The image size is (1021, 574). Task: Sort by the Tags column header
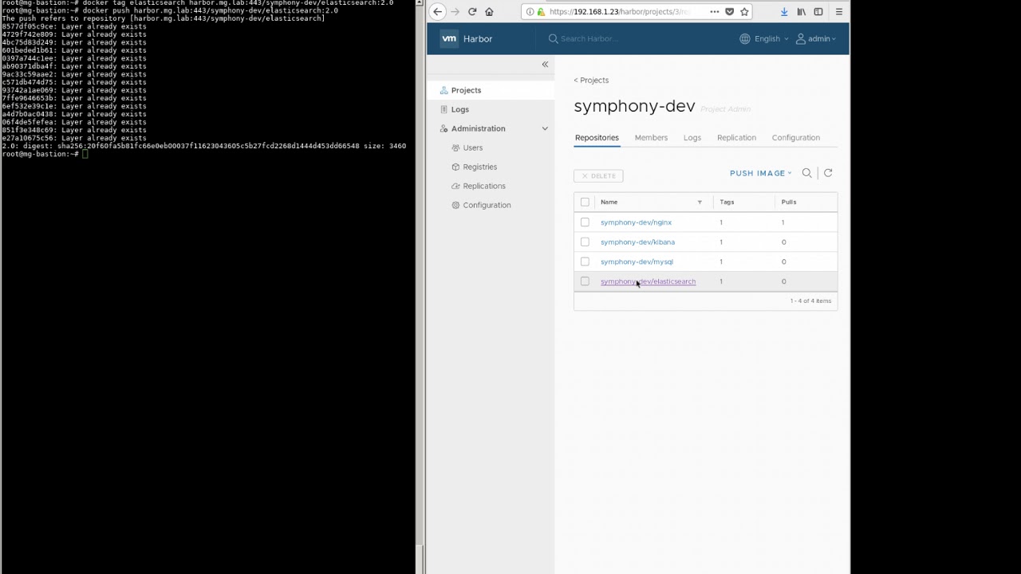727,202
